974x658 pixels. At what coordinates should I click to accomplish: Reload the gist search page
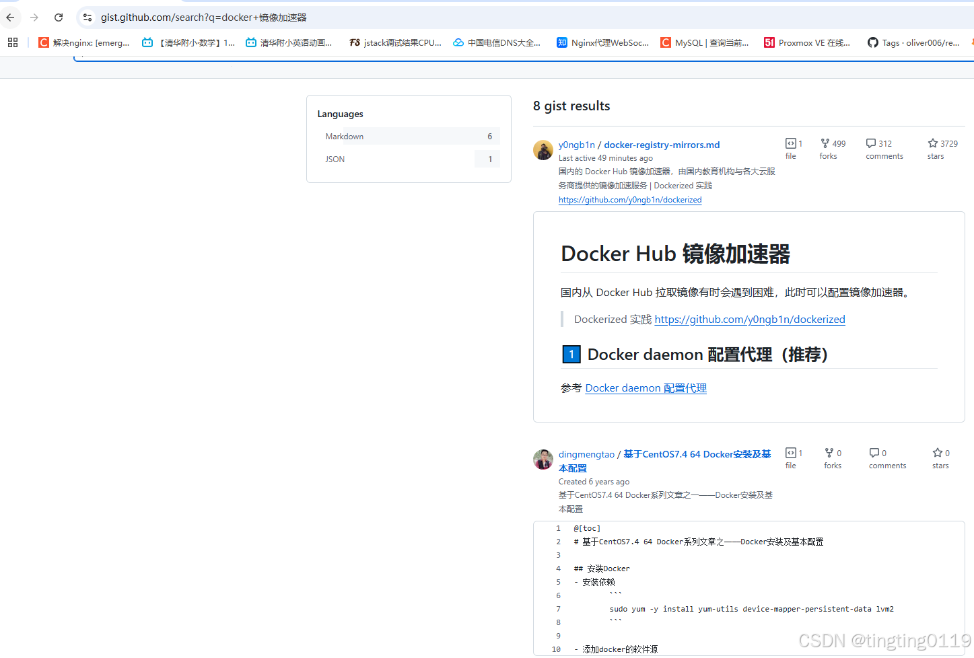tap(59, 17)
